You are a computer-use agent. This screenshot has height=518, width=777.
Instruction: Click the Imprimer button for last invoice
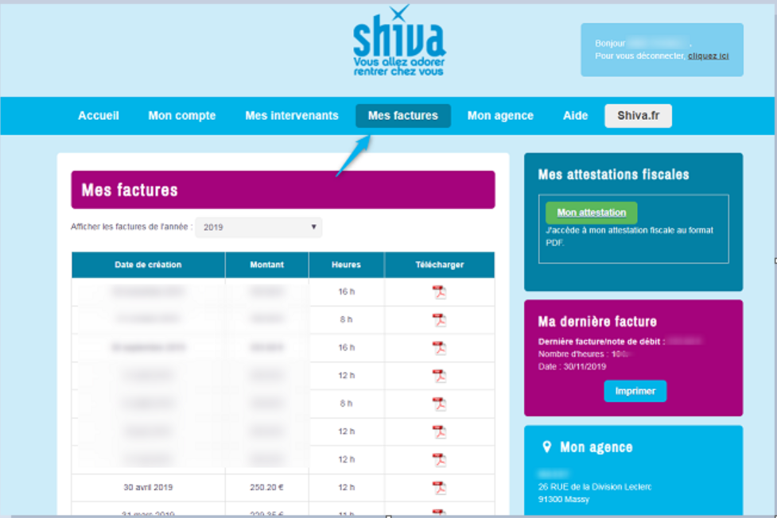635,391
